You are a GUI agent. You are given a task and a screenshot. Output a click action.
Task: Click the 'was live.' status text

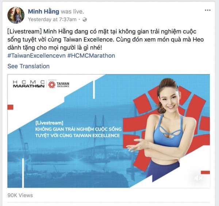point(72,12)
